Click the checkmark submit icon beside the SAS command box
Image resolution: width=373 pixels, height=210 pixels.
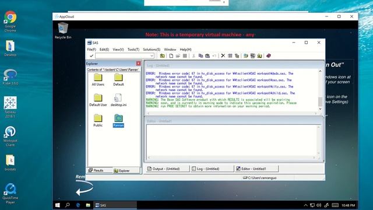92,56
